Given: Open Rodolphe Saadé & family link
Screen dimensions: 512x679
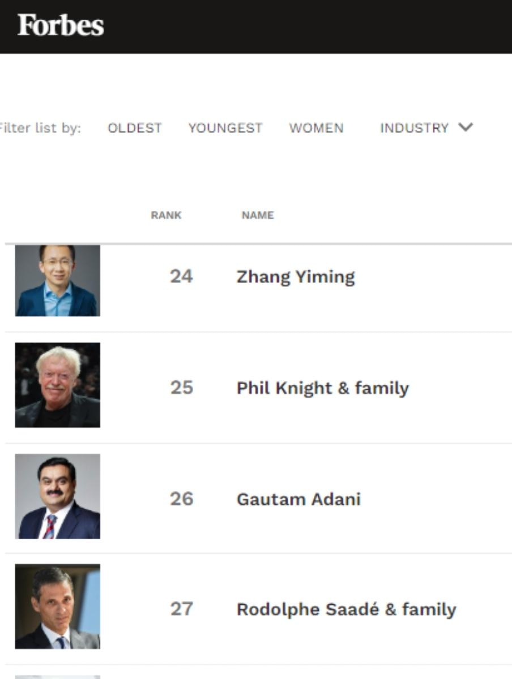Looking at the screenshot, I should pos(346,609).
